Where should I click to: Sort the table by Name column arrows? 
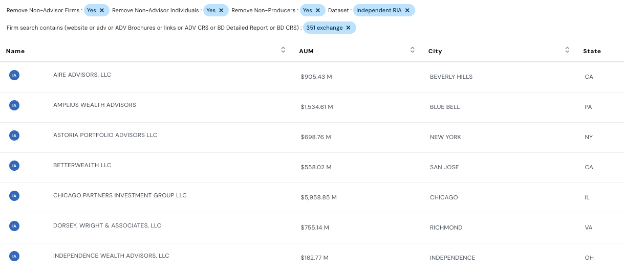click(283, 50)
